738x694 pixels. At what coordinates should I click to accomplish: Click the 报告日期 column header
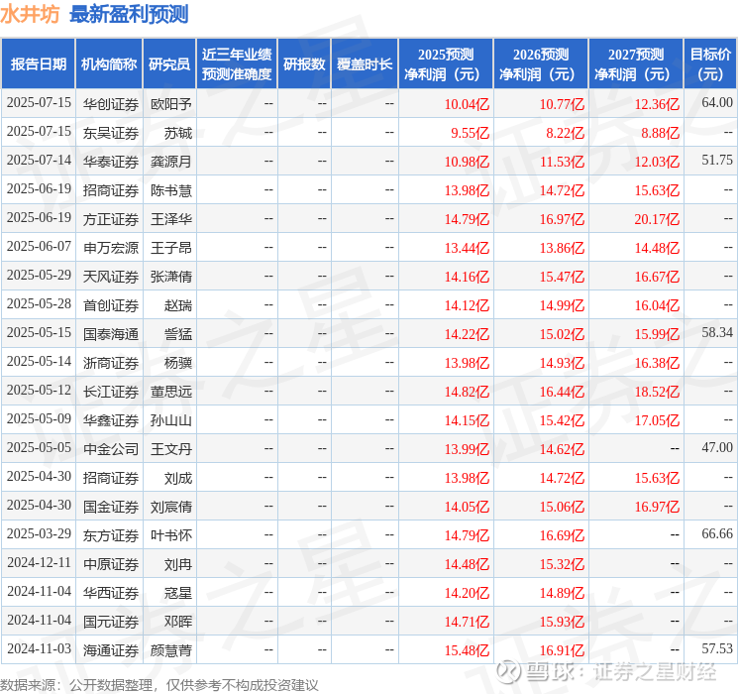coord(38,63)
